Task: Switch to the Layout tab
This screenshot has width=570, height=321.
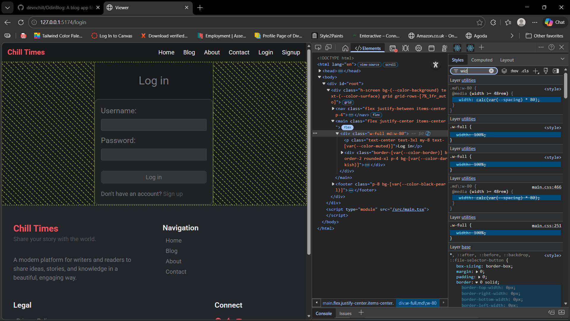Action: click(x=507, y=60)
